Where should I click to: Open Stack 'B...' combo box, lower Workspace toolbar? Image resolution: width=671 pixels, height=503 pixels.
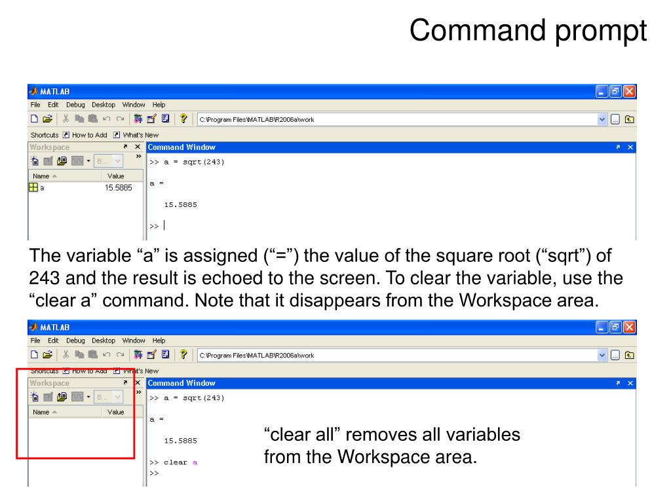point(108,397)
